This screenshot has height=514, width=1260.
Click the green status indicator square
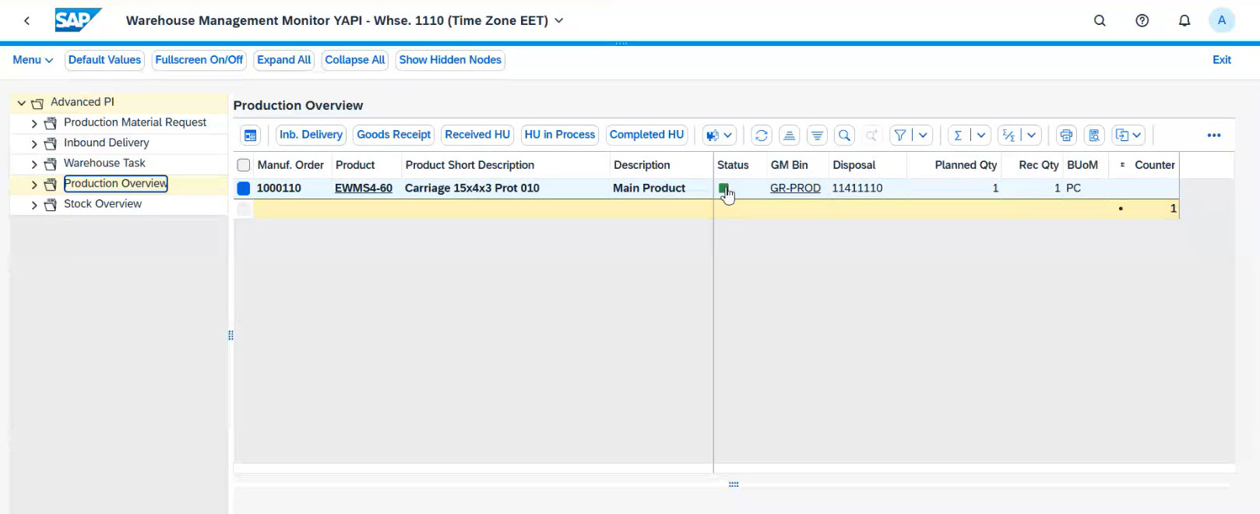click(x=723, y=188)
